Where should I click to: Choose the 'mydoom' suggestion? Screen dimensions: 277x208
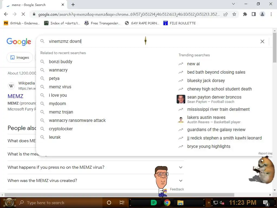(x=57, y=104)
